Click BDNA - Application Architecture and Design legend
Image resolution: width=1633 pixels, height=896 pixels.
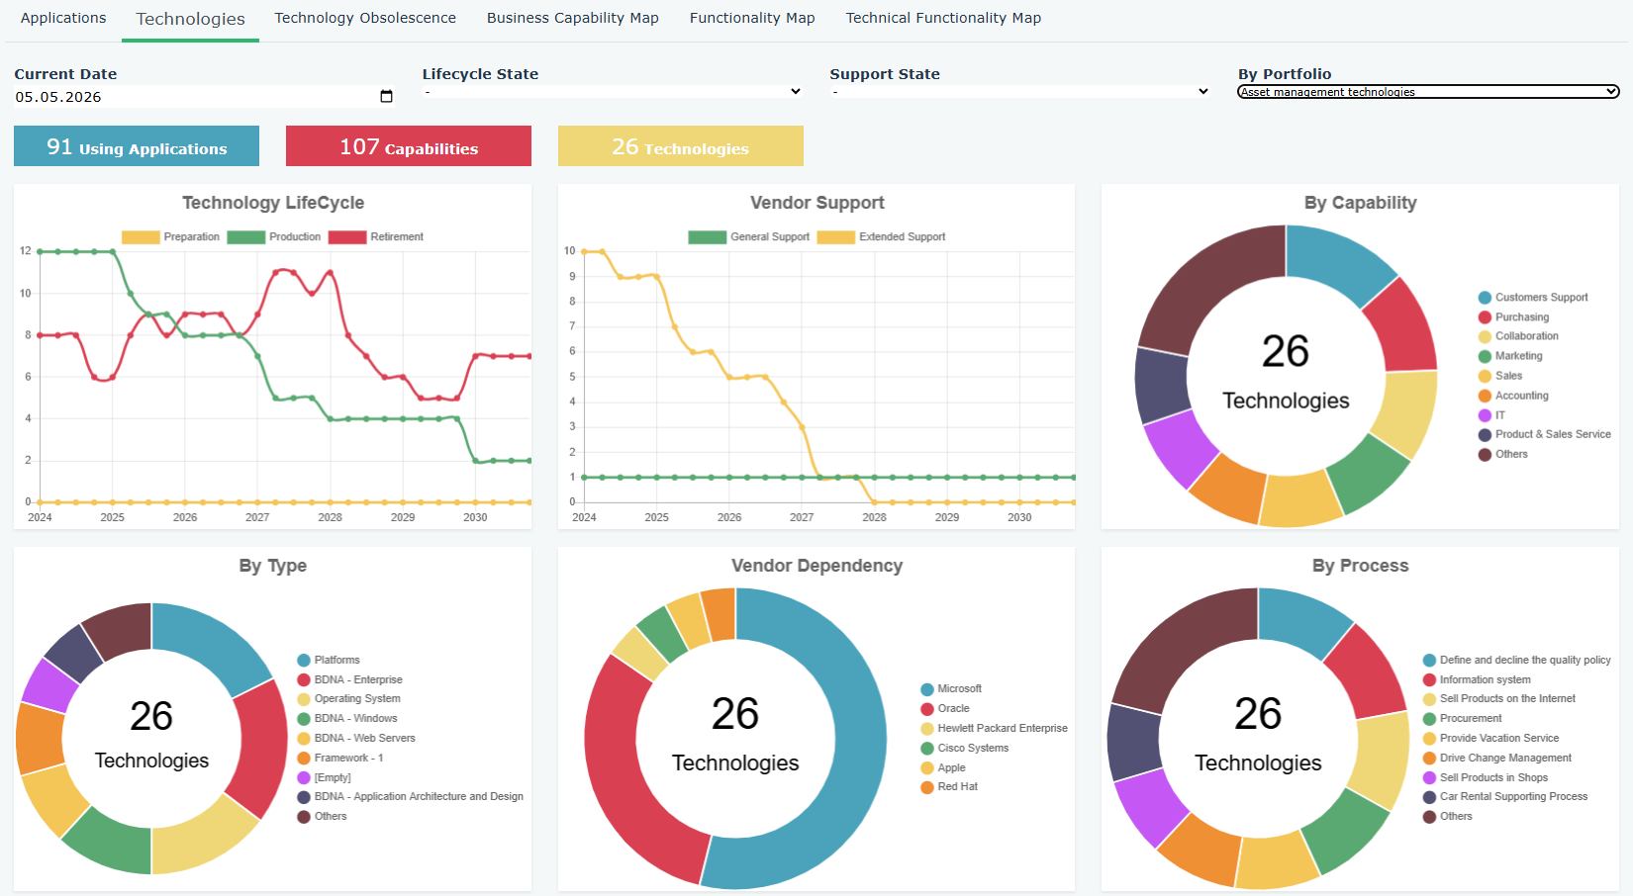411,796
